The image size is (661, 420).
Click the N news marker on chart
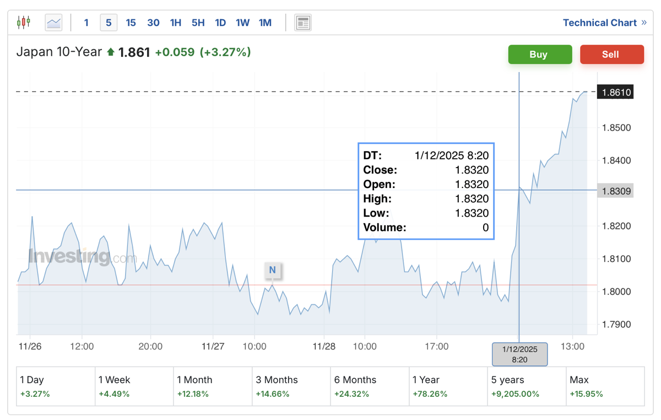(272, 270)
